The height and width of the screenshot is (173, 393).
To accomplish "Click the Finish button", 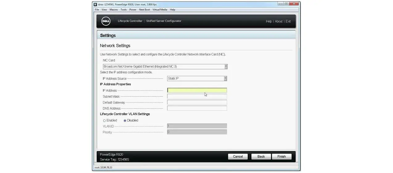I will pos(282,156).
